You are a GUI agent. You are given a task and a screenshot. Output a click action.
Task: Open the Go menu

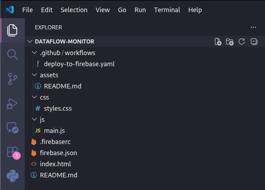point(122,10)
